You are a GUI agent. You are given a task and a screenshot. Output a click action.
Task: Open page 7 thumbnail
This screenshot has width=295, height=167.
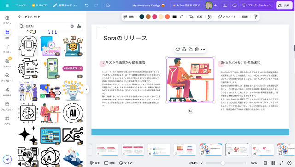pos(185,150)
